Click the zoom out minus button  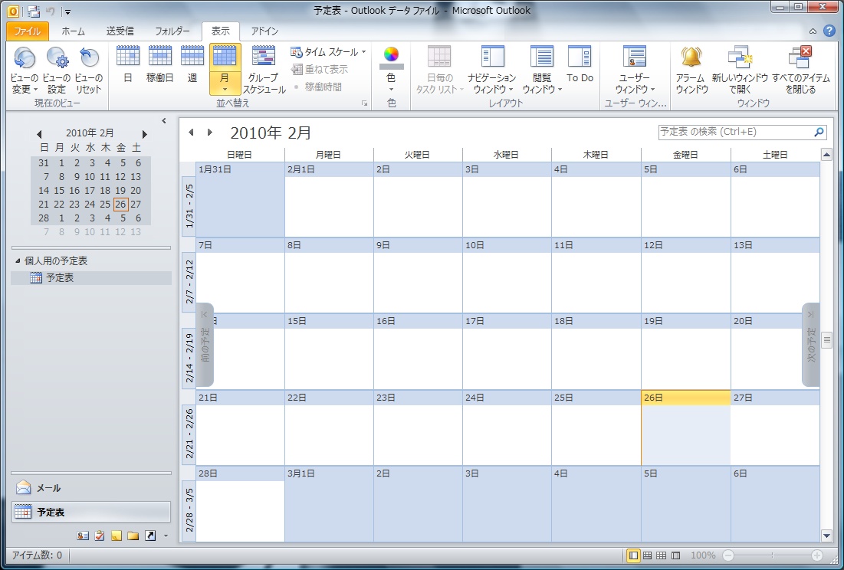(x=728, y=555)
